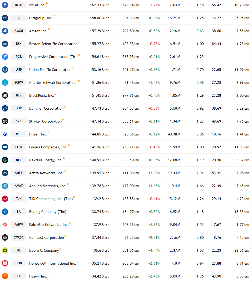
Task: Select Intuit market cap 162.33 B USD
Action: click(x=100, y=5)
